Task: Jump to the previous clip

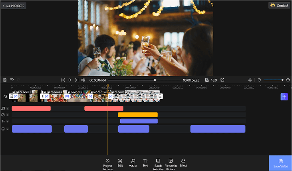Action: pyautogui.click(x=63, y=80)
